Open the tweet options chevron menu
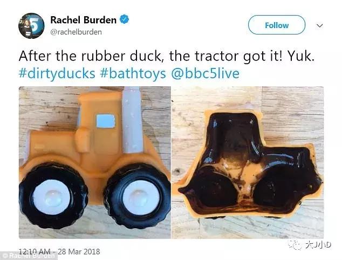This screenshot has width=342, height=260. click(319, 25)
